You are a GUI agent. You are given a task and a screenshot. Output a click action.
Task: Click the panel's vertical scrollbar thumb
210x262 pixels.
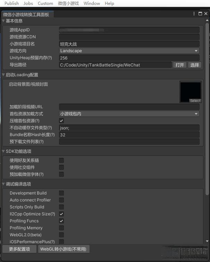pyautogui.click(x=207, y=109)
